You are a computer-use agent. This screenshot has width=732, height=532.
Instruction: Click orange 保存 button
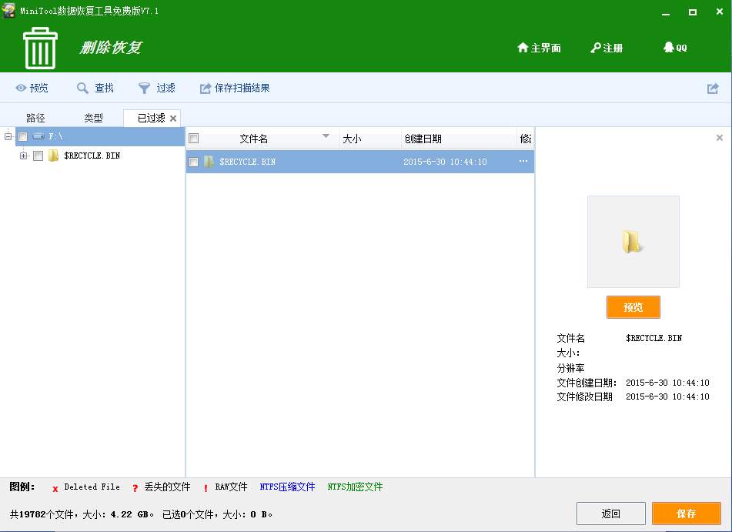click(687, 514)
